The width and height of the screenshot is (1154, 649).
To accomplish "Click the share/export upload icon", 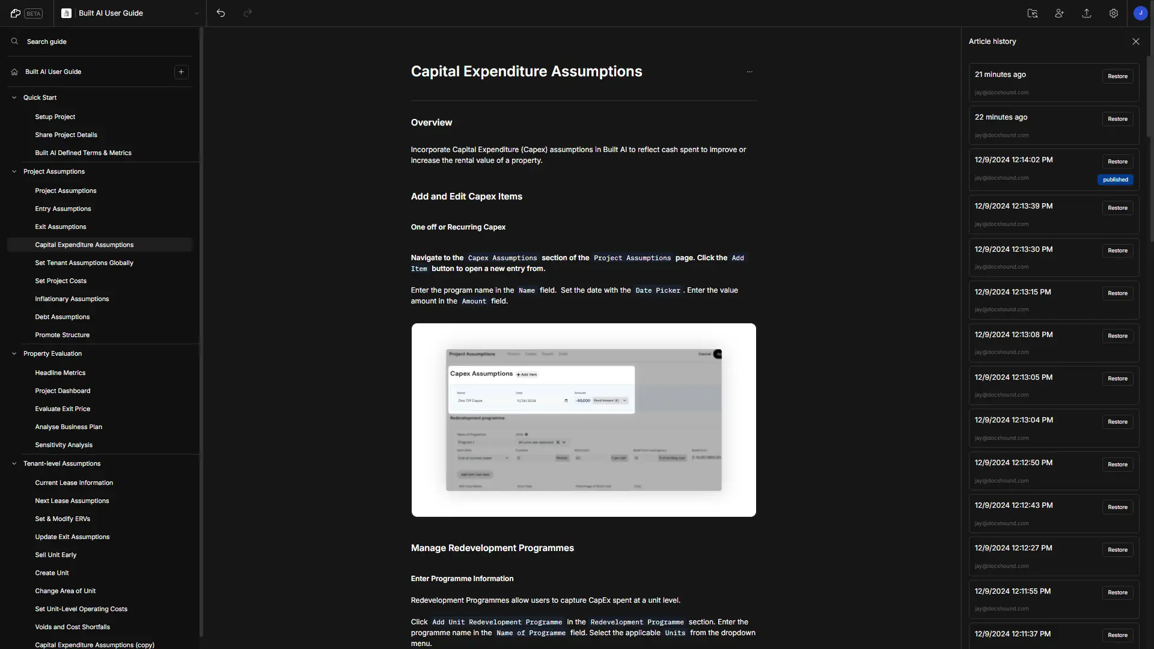I will pos(1087,13).
